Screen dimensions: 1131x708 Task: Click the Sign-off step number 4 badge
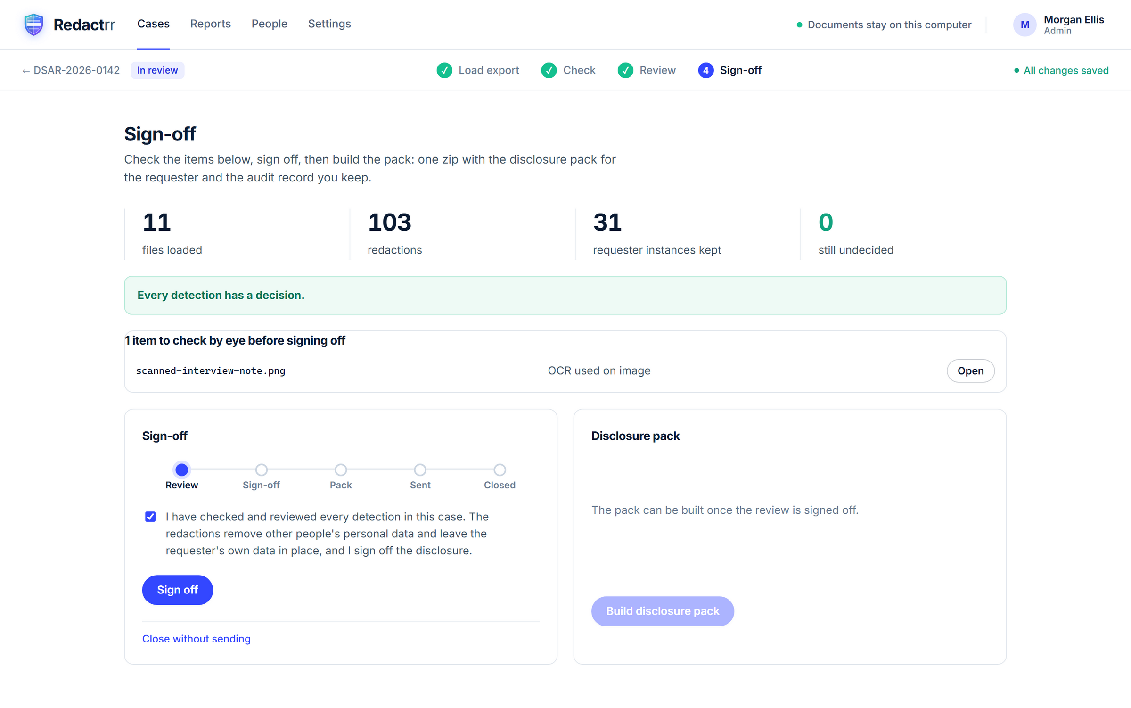point(705,70)
